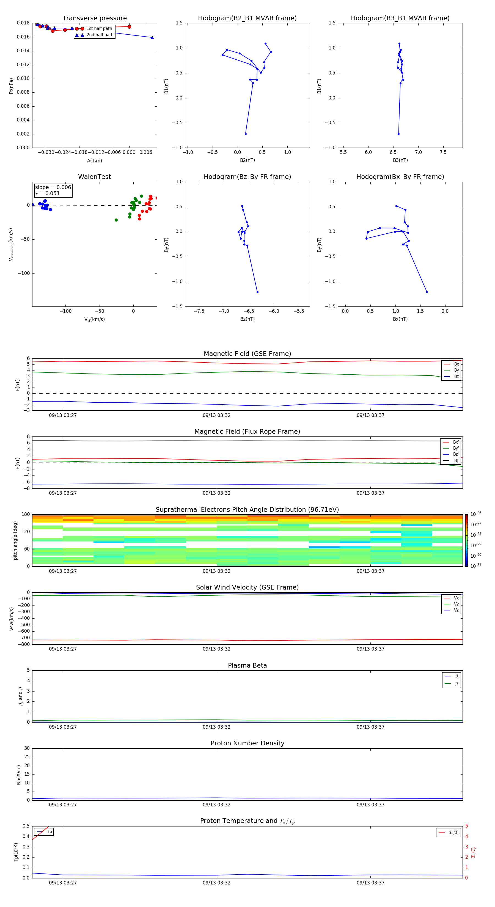Screen dimensions: 495x907
Task: Click 'Vx' in the velocity legend
Action: click(x=456, y=598)
